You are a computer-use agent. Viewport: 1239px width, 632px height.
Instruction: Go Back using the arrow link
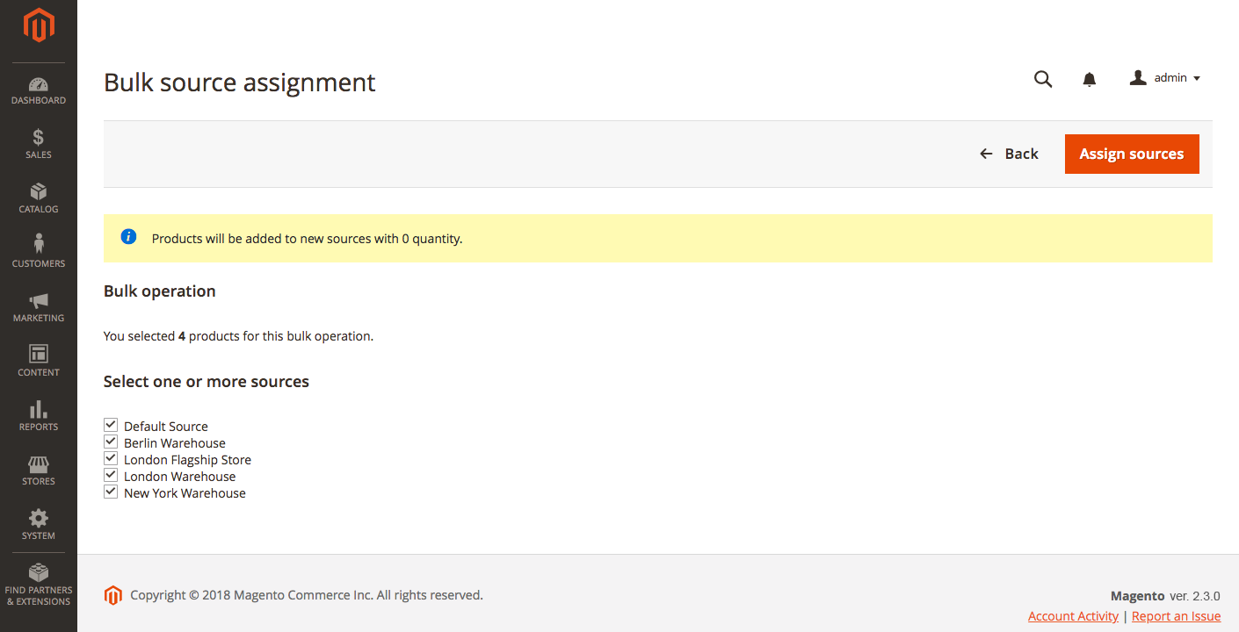[x=1009, y=154]
